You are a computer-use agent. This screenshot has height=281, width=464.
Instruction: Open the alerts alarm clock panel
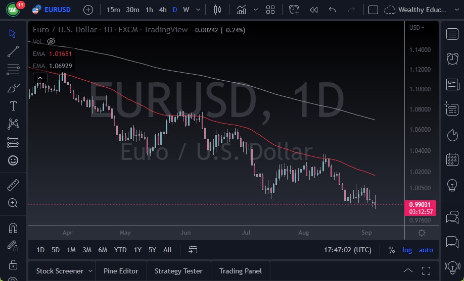[452, 59]
